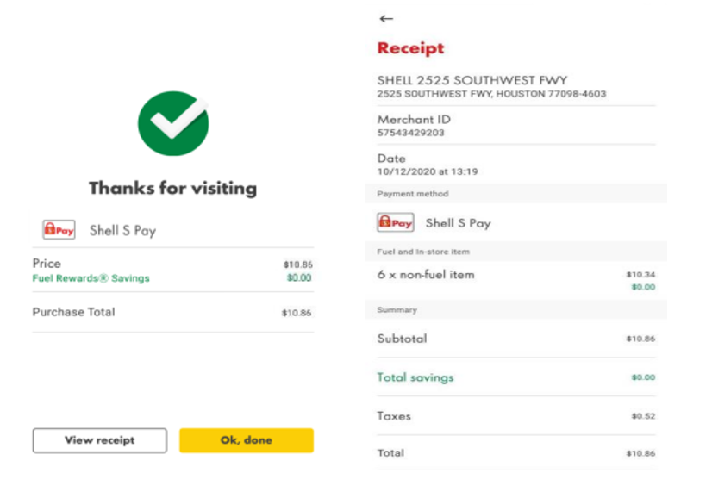Tap the green checkmark success icon
The image size is (712, 492).
pos(173,123)
